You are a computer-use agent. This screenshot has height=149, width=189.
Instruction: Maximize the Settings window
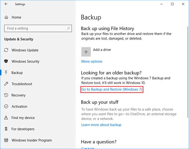172,4
